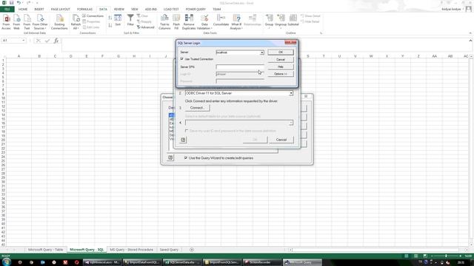The height and width of the screenshot is (266, 474).
Task: Click the large Sort ribbon button
Action: coord(118,21)
